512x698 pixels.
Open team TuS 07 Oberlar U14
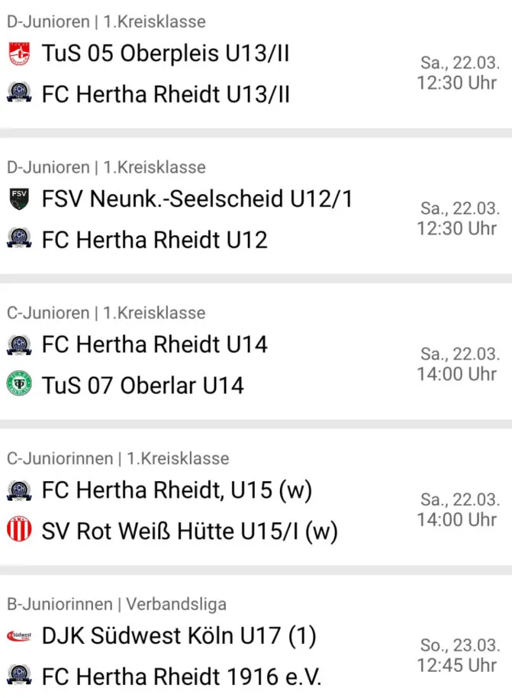[143, 385]
